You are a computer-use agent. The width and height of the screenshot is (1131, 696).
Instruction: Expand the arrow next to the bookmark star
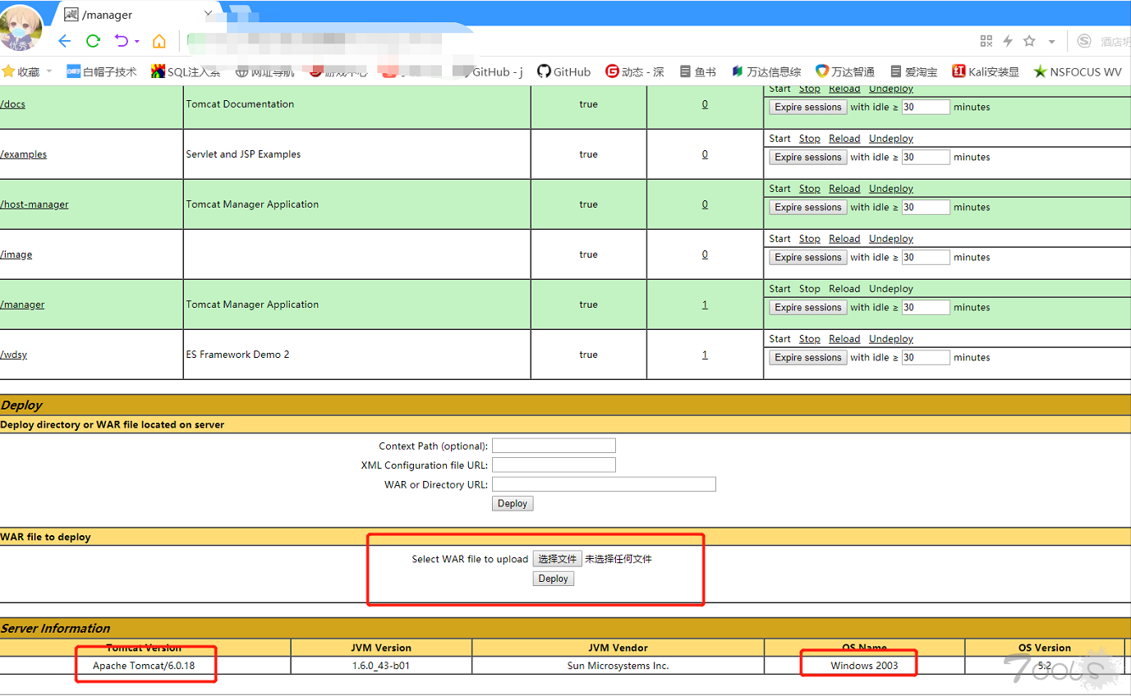1051,42
